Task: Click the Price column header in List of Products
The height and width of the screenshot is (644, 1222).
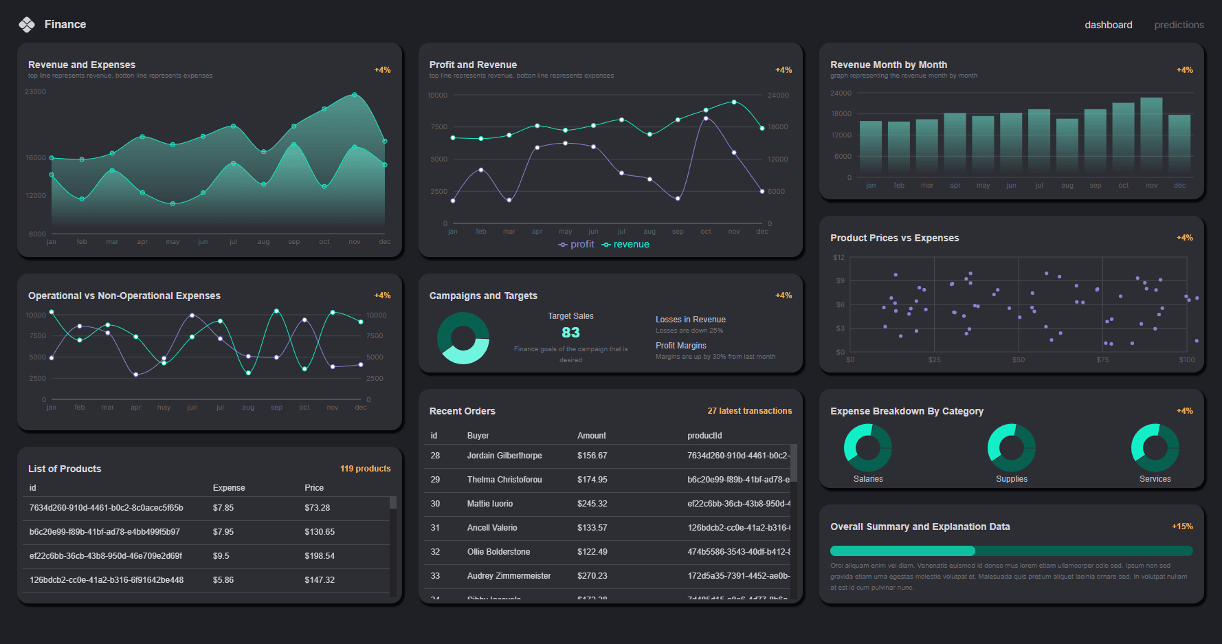Action: 314,488
